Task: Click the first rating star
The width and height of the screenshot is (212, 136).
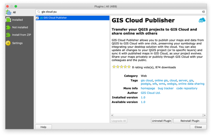Action: tap(114, 67)
